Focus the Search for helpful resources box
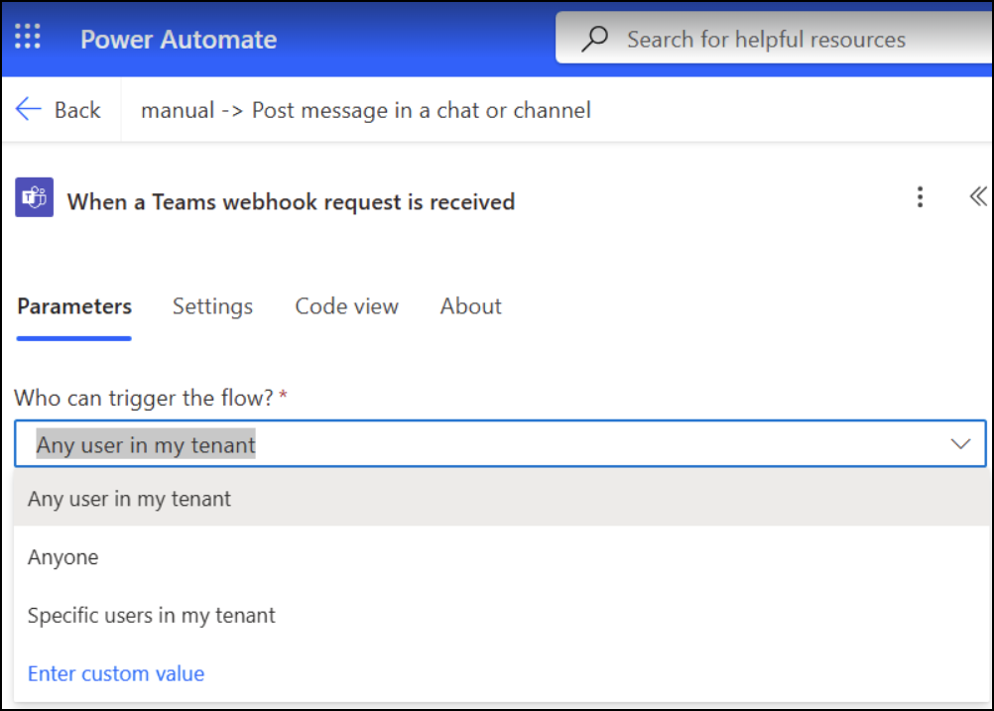 [x=774, y=38]
